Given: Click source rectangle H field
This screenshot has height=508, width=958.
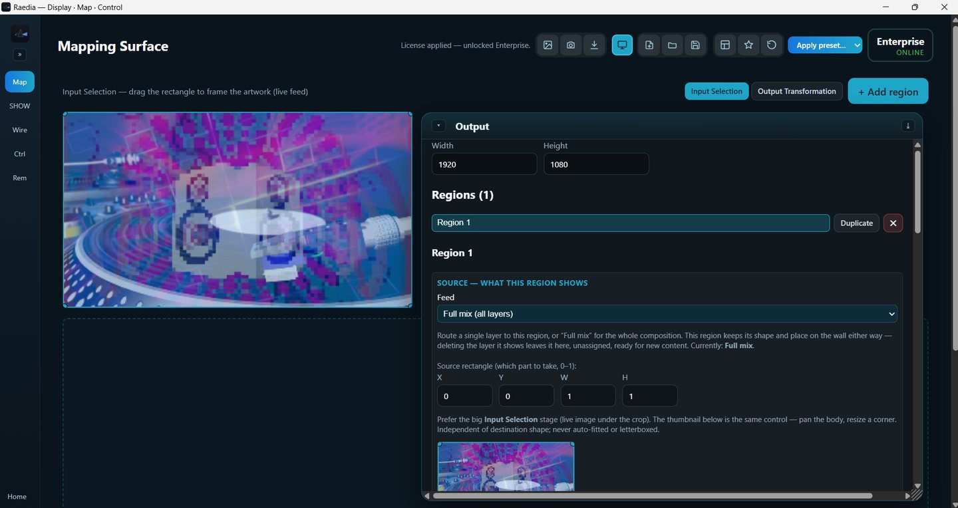Looking at the screenshot, I should [650, 396].
